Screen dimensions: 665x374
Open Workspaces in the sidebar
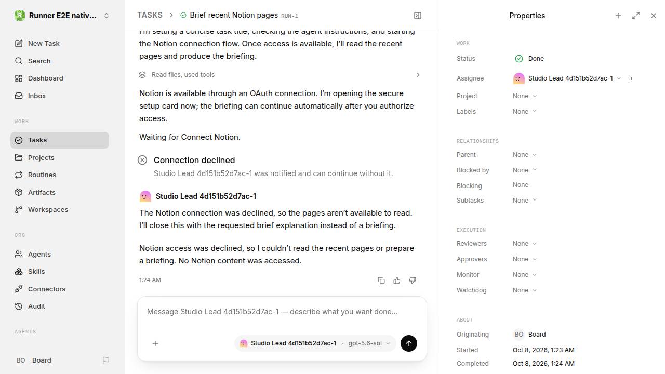point(60,209)
